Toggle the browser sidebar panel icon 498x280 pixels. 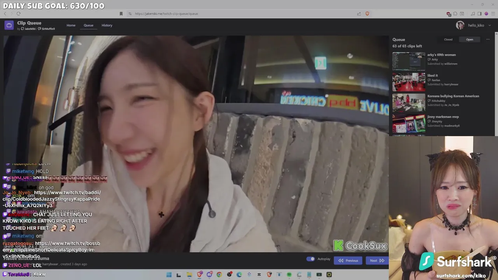tap(479, 14)
